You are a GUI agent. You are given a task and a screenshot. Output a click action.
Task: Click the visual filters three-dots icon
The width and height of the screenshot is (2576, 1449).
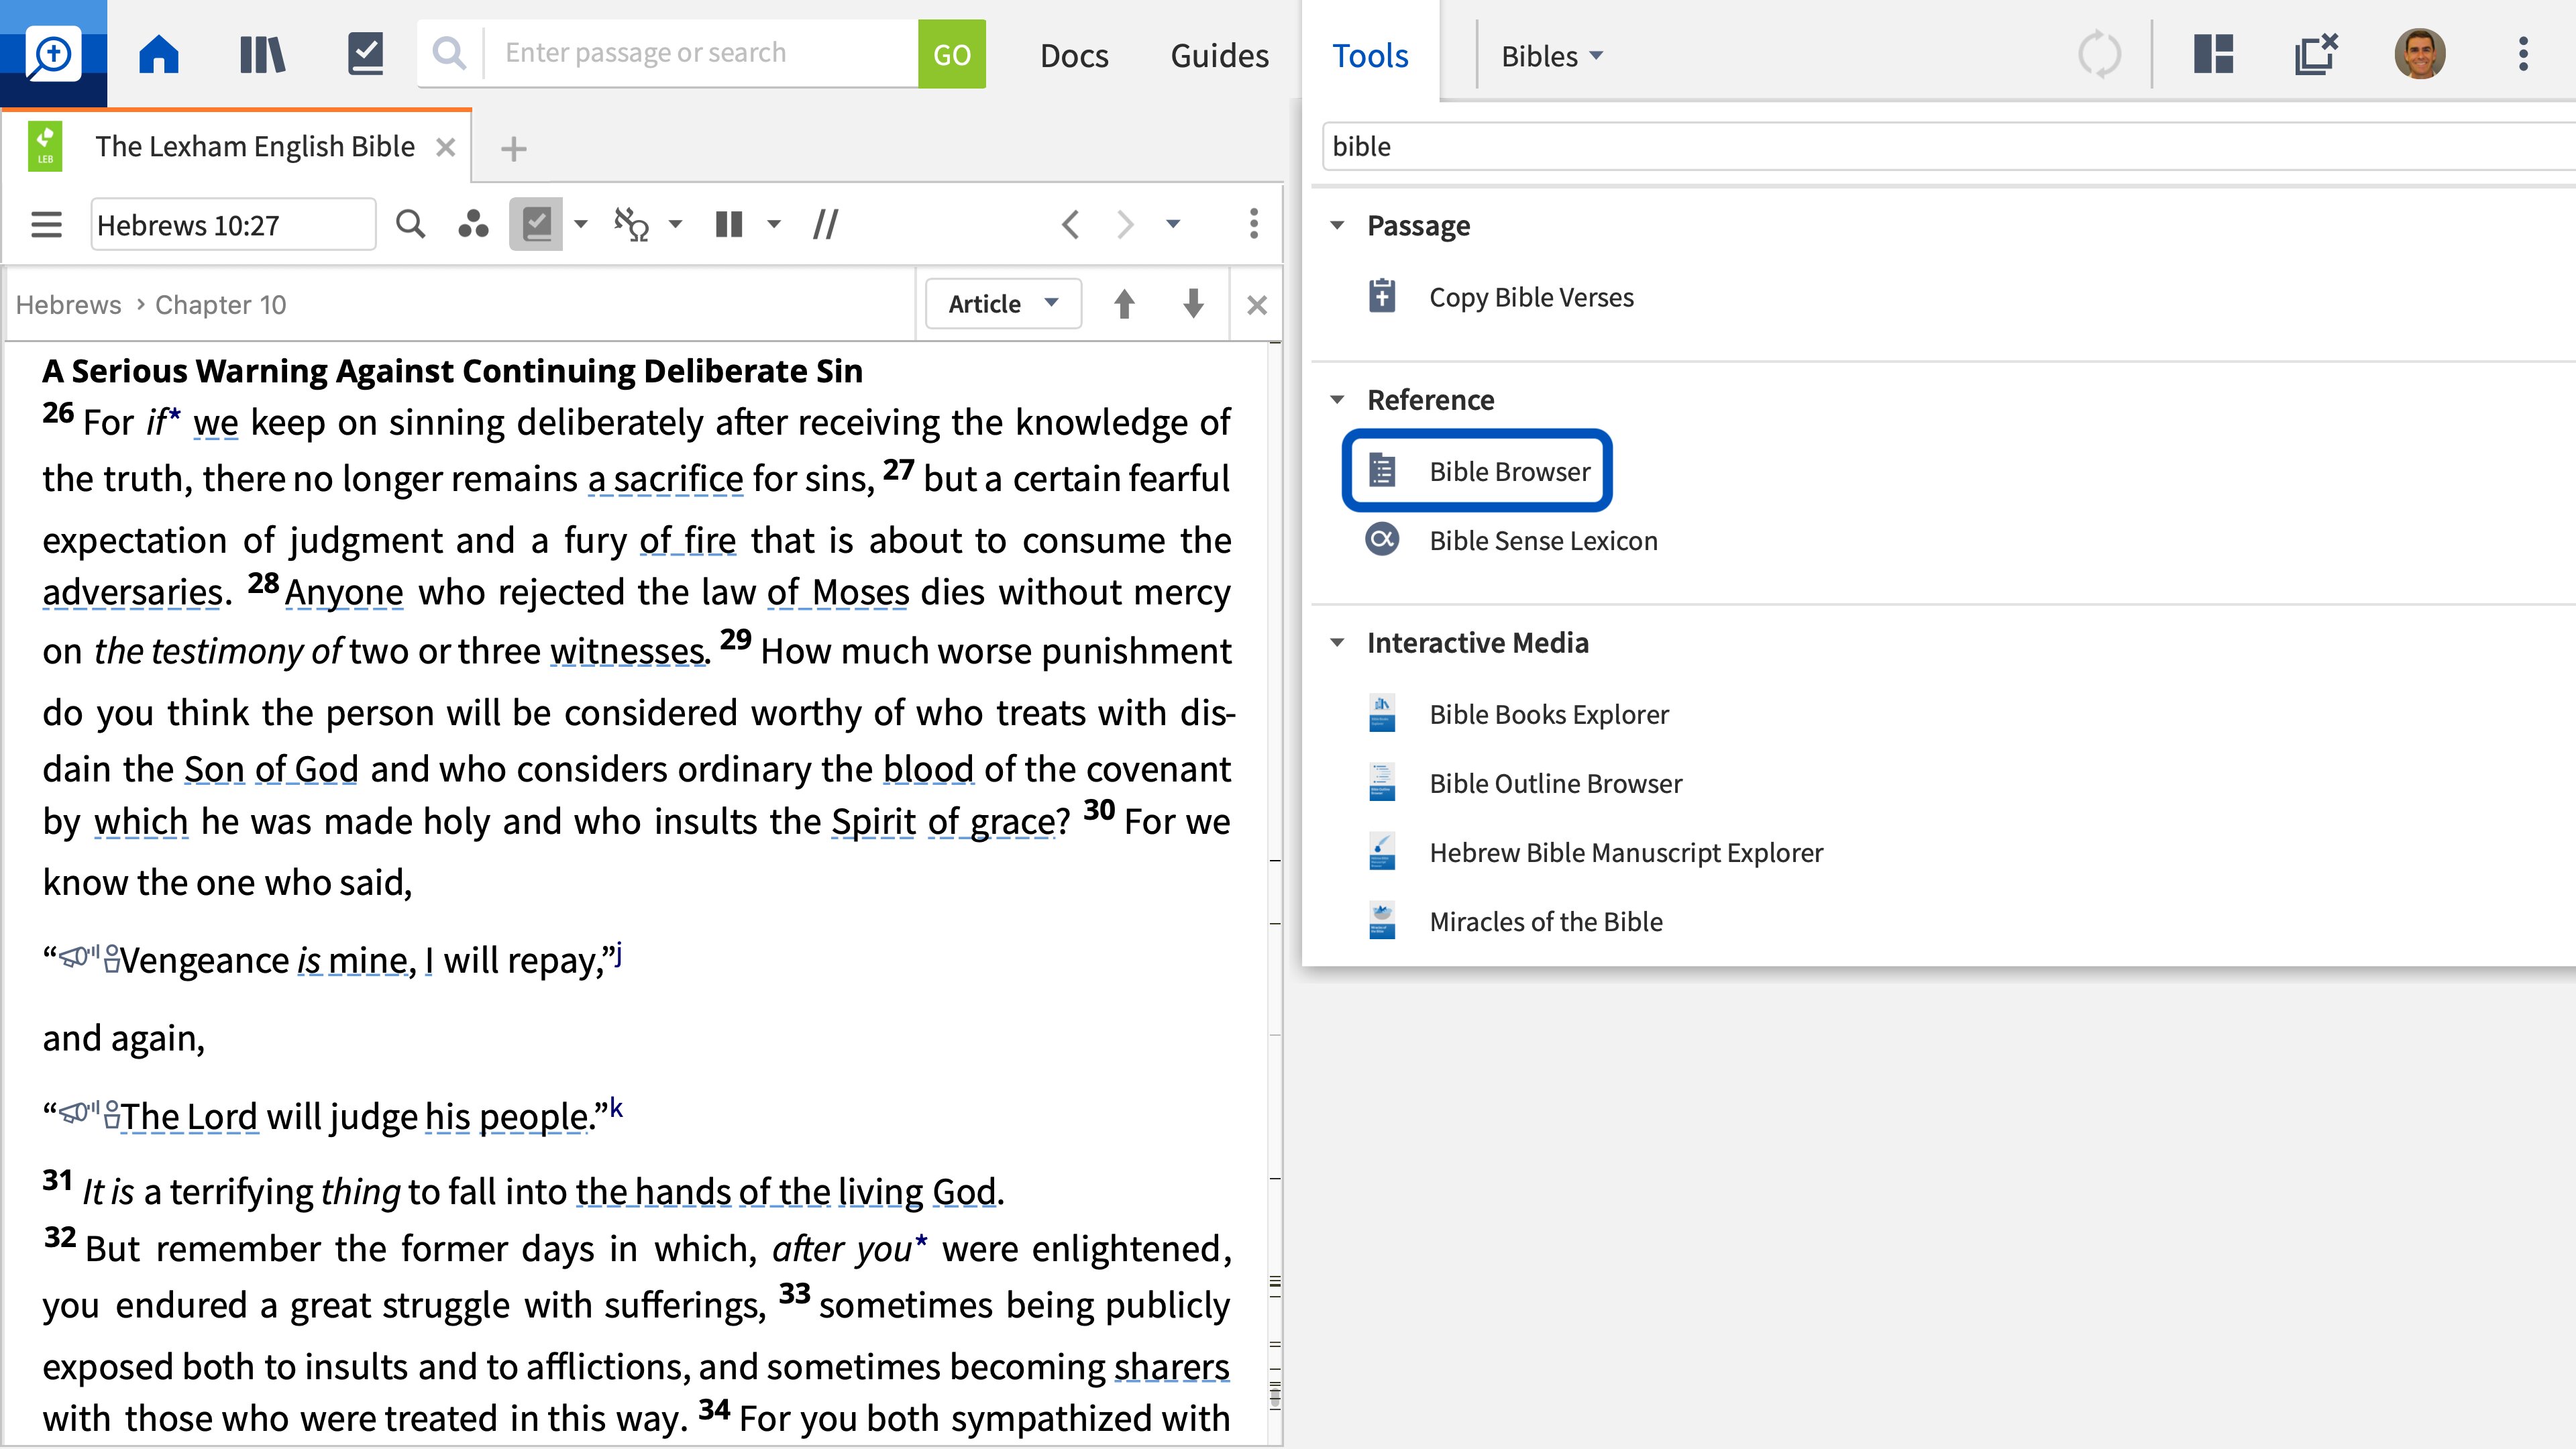473,224
